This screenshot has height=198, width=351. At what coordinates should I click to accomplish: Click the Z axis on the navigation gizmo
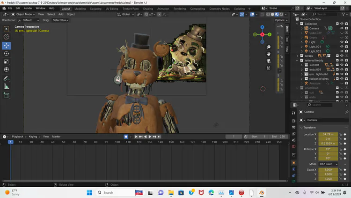pyautogui.click(x=263, y=27)
